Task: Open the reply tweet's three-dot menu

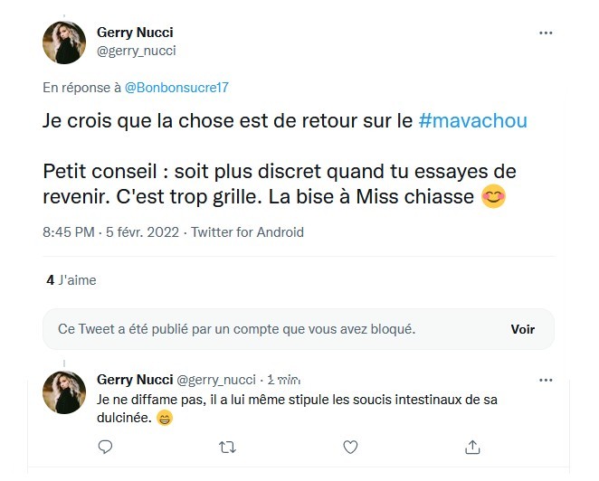Action: tap(546, 379)
